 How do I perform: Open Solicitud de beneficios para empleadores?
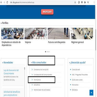(x=12, y=93)
